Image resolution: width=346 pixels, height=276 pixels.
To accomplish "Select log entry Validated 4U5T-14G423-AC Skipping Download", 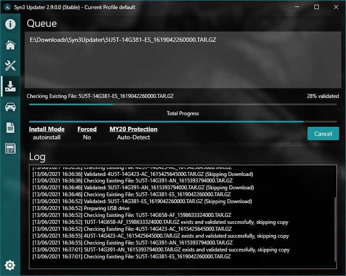I will pos(143,174).
